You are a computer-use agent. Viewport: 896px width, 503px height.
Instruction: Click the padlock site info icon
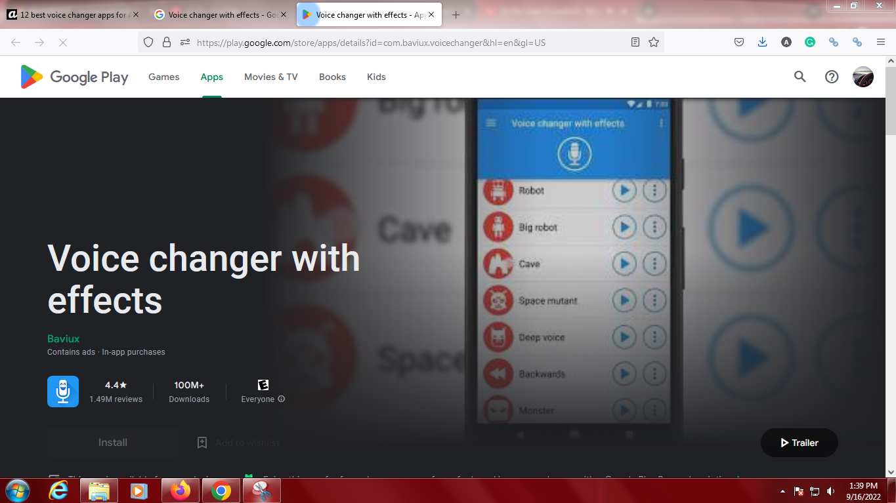pyautogui.click(x=167, y=42)
